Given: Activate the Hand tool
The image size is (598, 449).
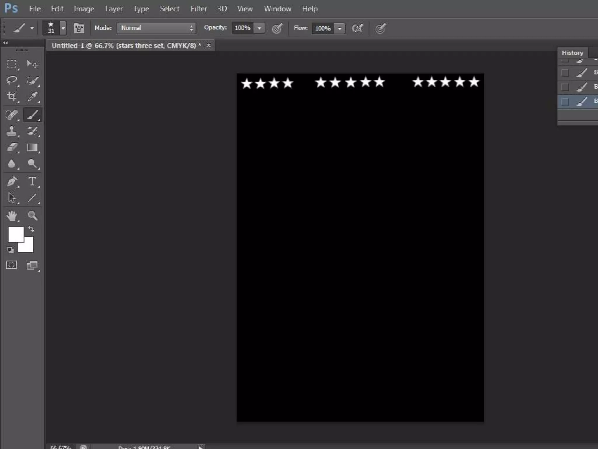Looking at the screenshot, I should (x=12, y=216).
